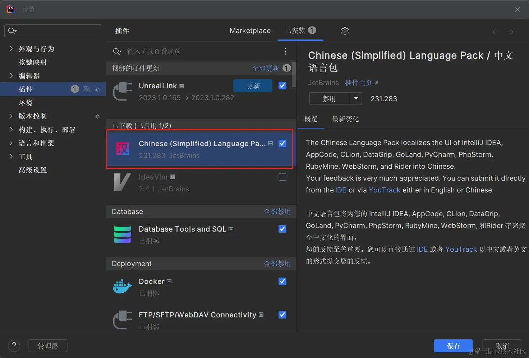Screen dimensions: 529x358
Task: Select 环境 in settings tree
Action: click(26, 103)
